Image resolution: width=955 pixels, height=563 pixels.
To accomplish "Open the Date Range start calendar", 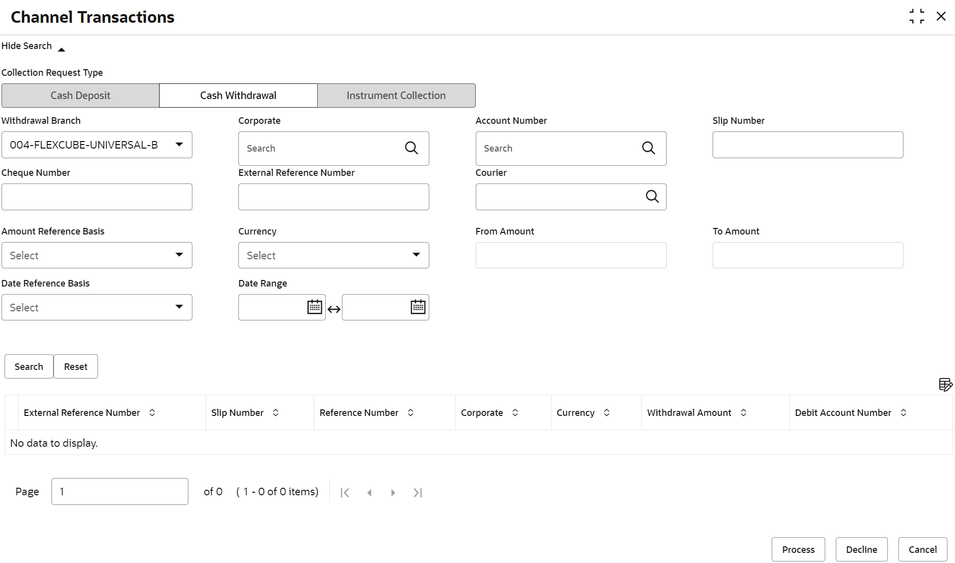I will pos(315,307).
